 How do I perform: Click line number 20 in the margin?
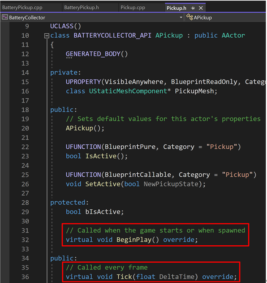tap(25, 128)
